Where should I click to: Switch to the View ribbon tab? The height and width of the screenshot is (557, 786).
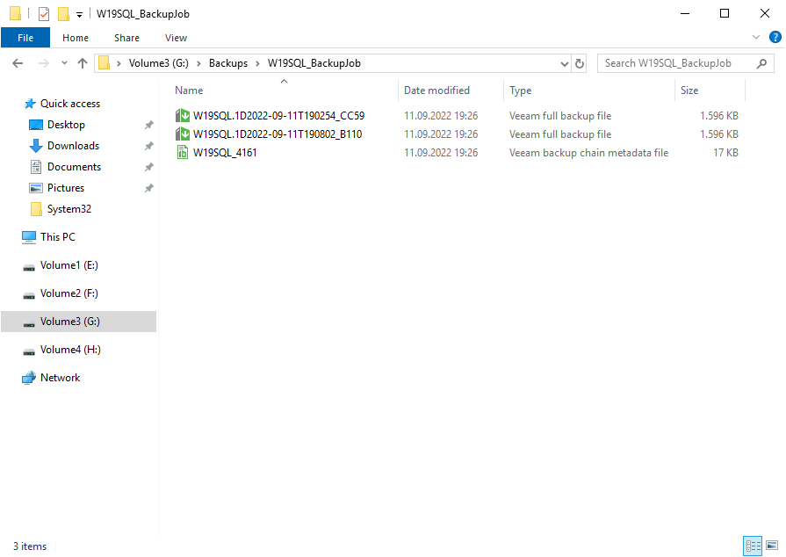click(x=176, y=38)
